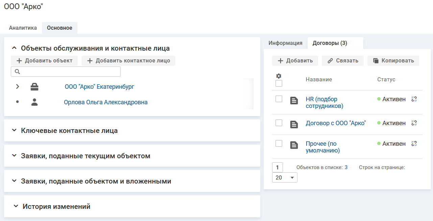Switch to the Аналитика tab
The image size is (433, 221).
click(x=23, y=28)
